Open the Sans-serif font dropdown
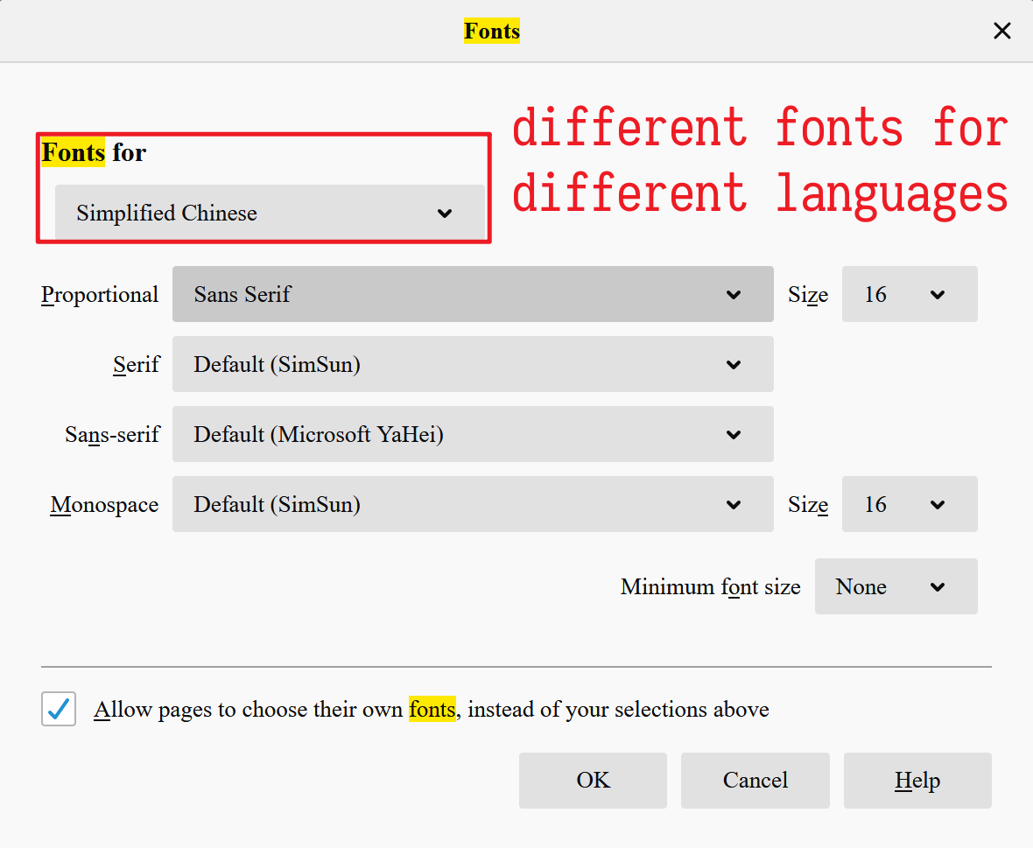1033x848 pixels. point(473,434)
